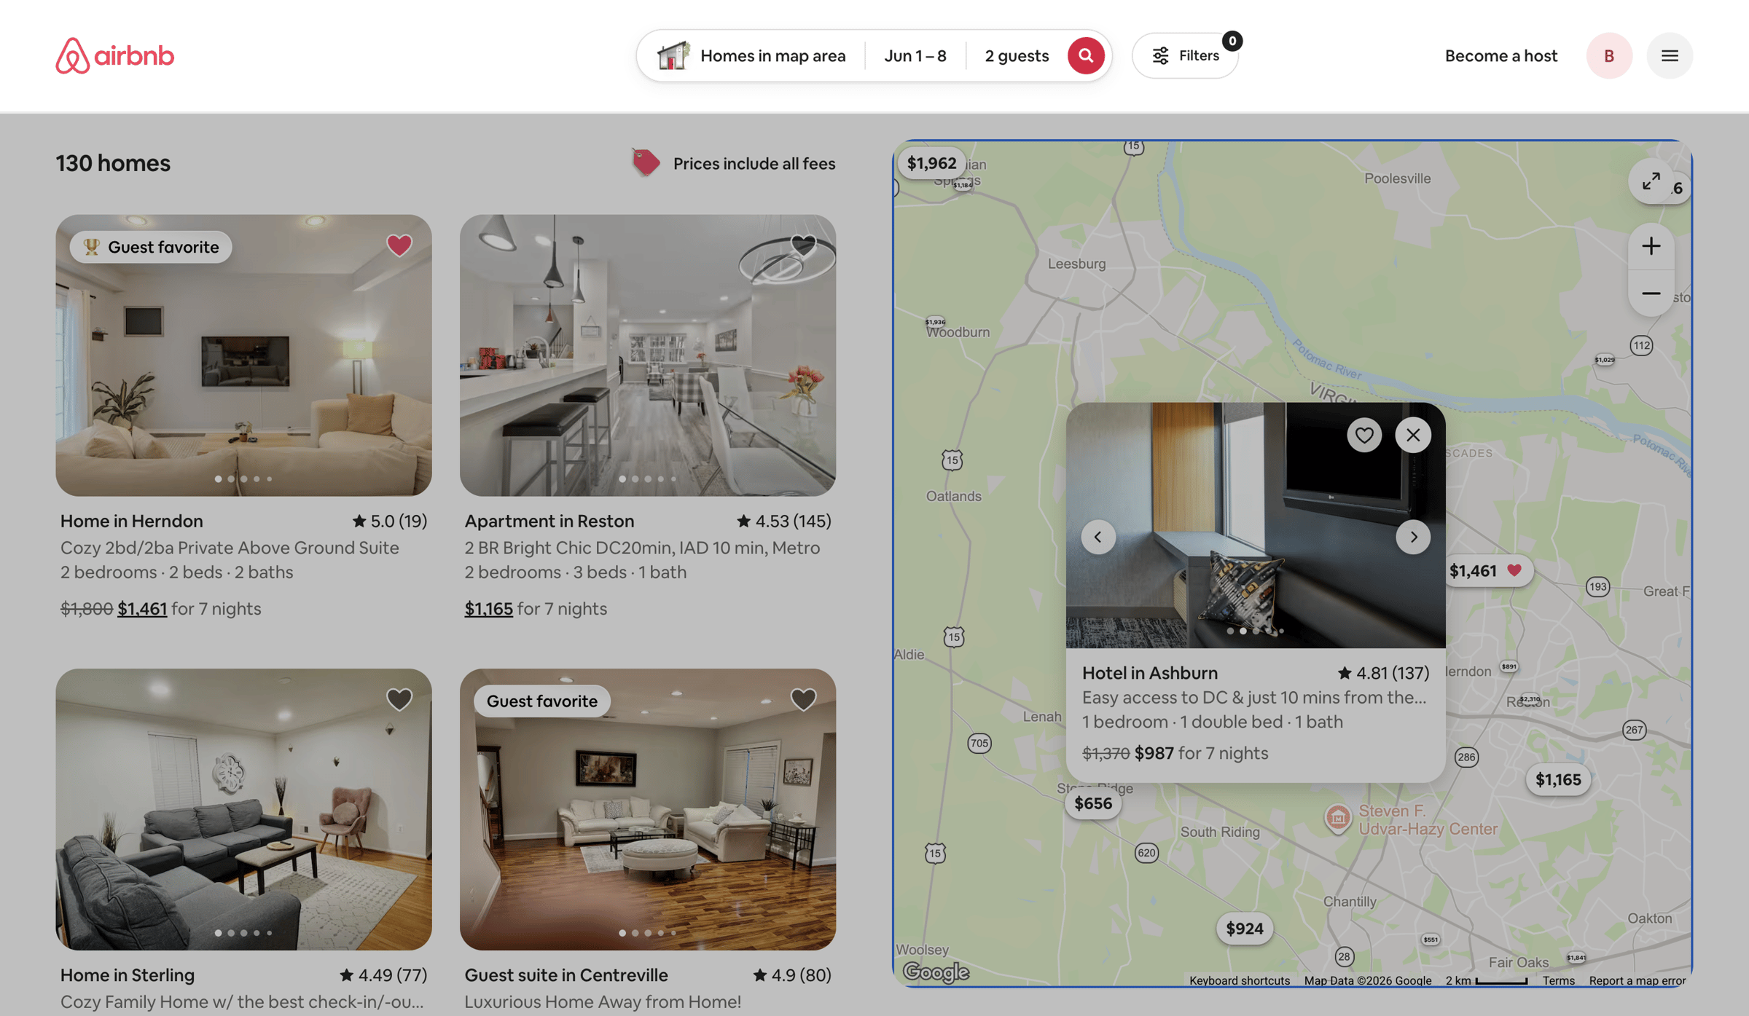
Task: Select the $1,165 map price marker
Action: 1558,779
